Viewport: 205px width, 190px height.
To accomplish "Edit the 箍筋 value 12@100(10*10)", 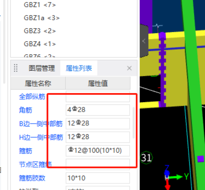I will [97, 151].
